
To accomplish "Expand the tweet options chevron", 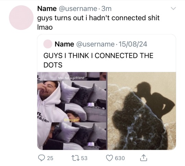I will pyautogui.click(x=173, y=8).
